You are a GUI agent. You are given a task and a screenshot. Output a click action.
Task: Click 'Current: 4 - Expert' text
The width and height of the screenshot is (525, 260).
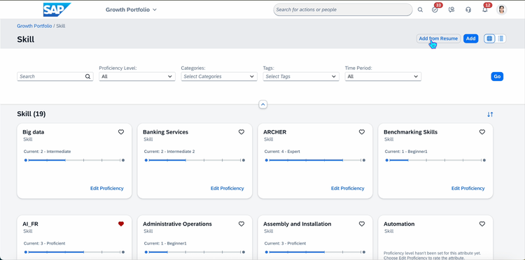click(282, 152)
